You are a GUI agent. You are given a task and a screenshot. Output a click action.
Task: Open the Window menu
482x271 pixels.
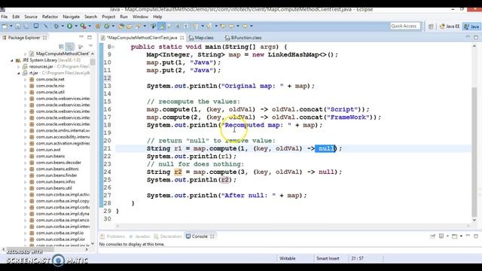click(x=140, y=17)
